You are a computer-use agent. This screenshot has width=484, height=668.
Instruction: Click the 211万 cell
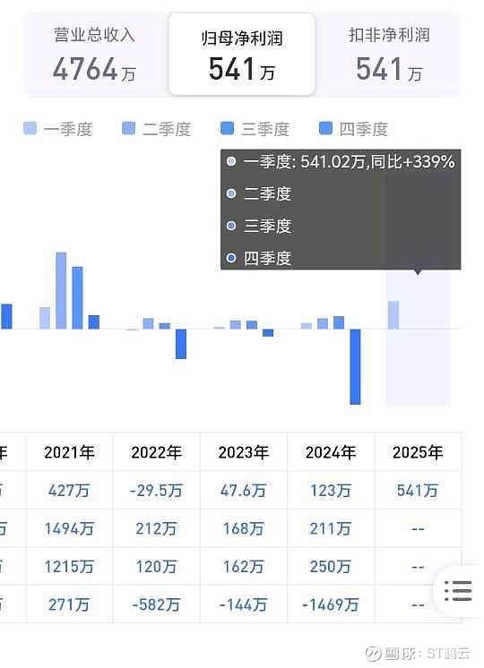pos(331,528)
